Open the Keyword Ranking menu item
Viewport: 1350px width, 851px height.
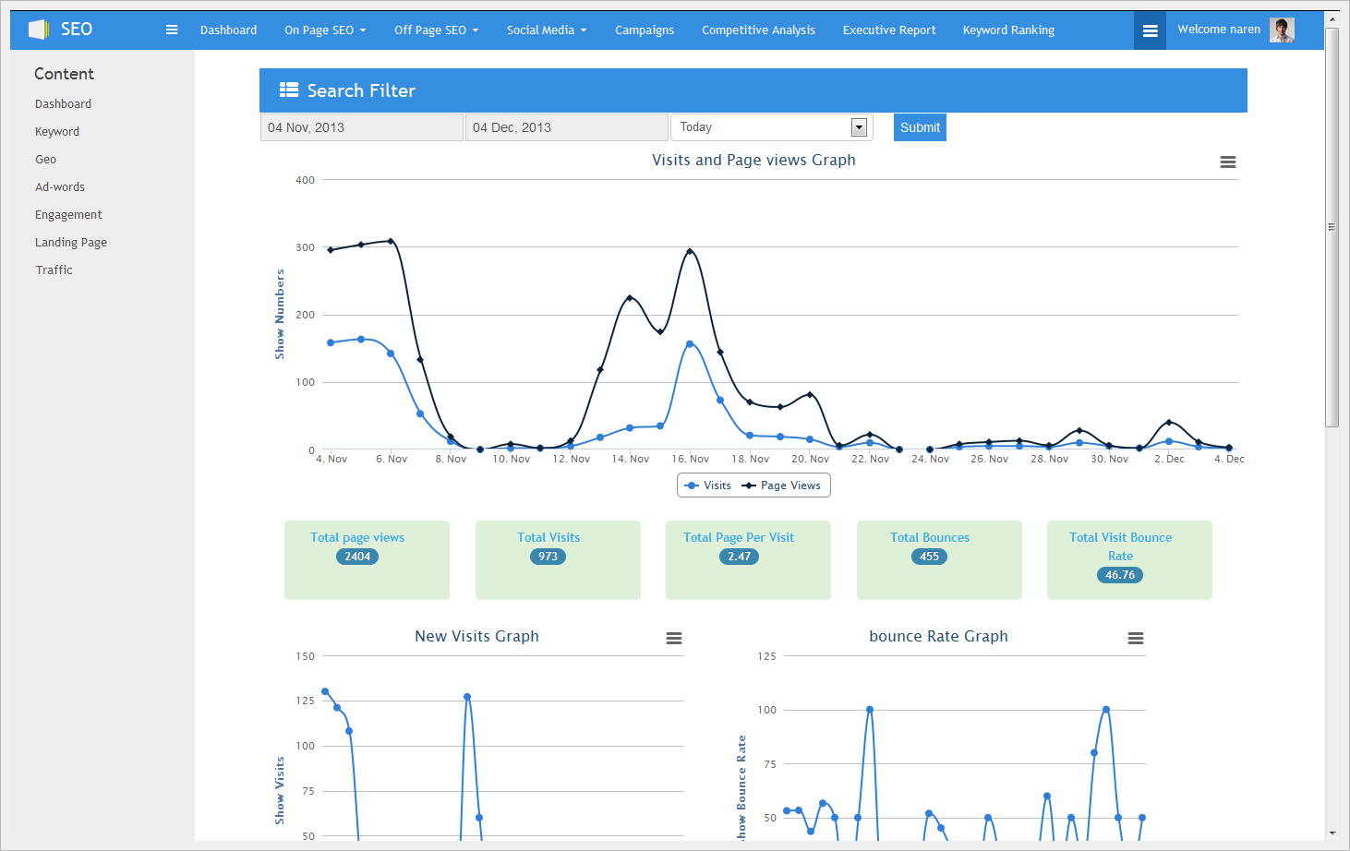tap(1008, 30)
